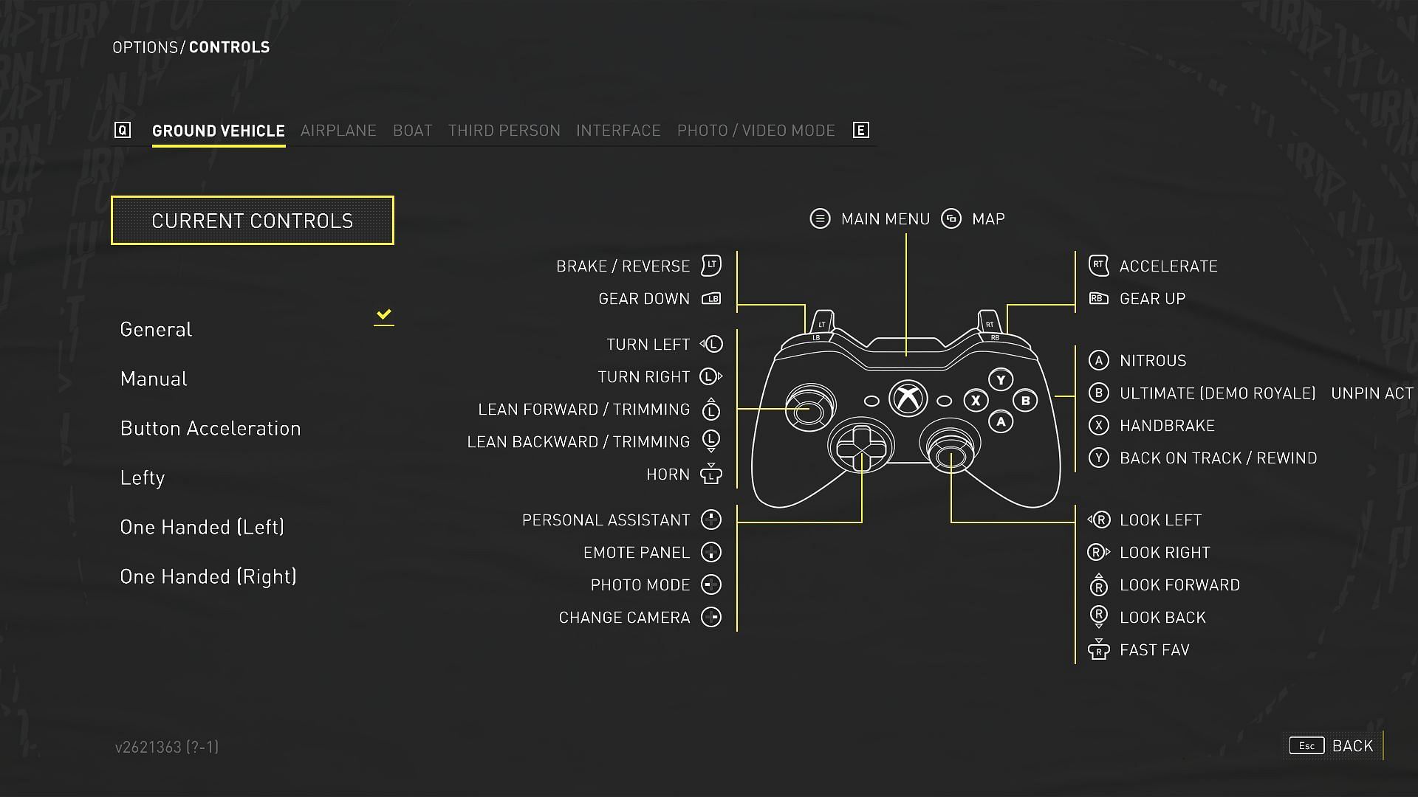The width and height of the screenshot is (1418, 797).
Task: Click the AIRPLANE tab in controls
Action: point(340,129)
